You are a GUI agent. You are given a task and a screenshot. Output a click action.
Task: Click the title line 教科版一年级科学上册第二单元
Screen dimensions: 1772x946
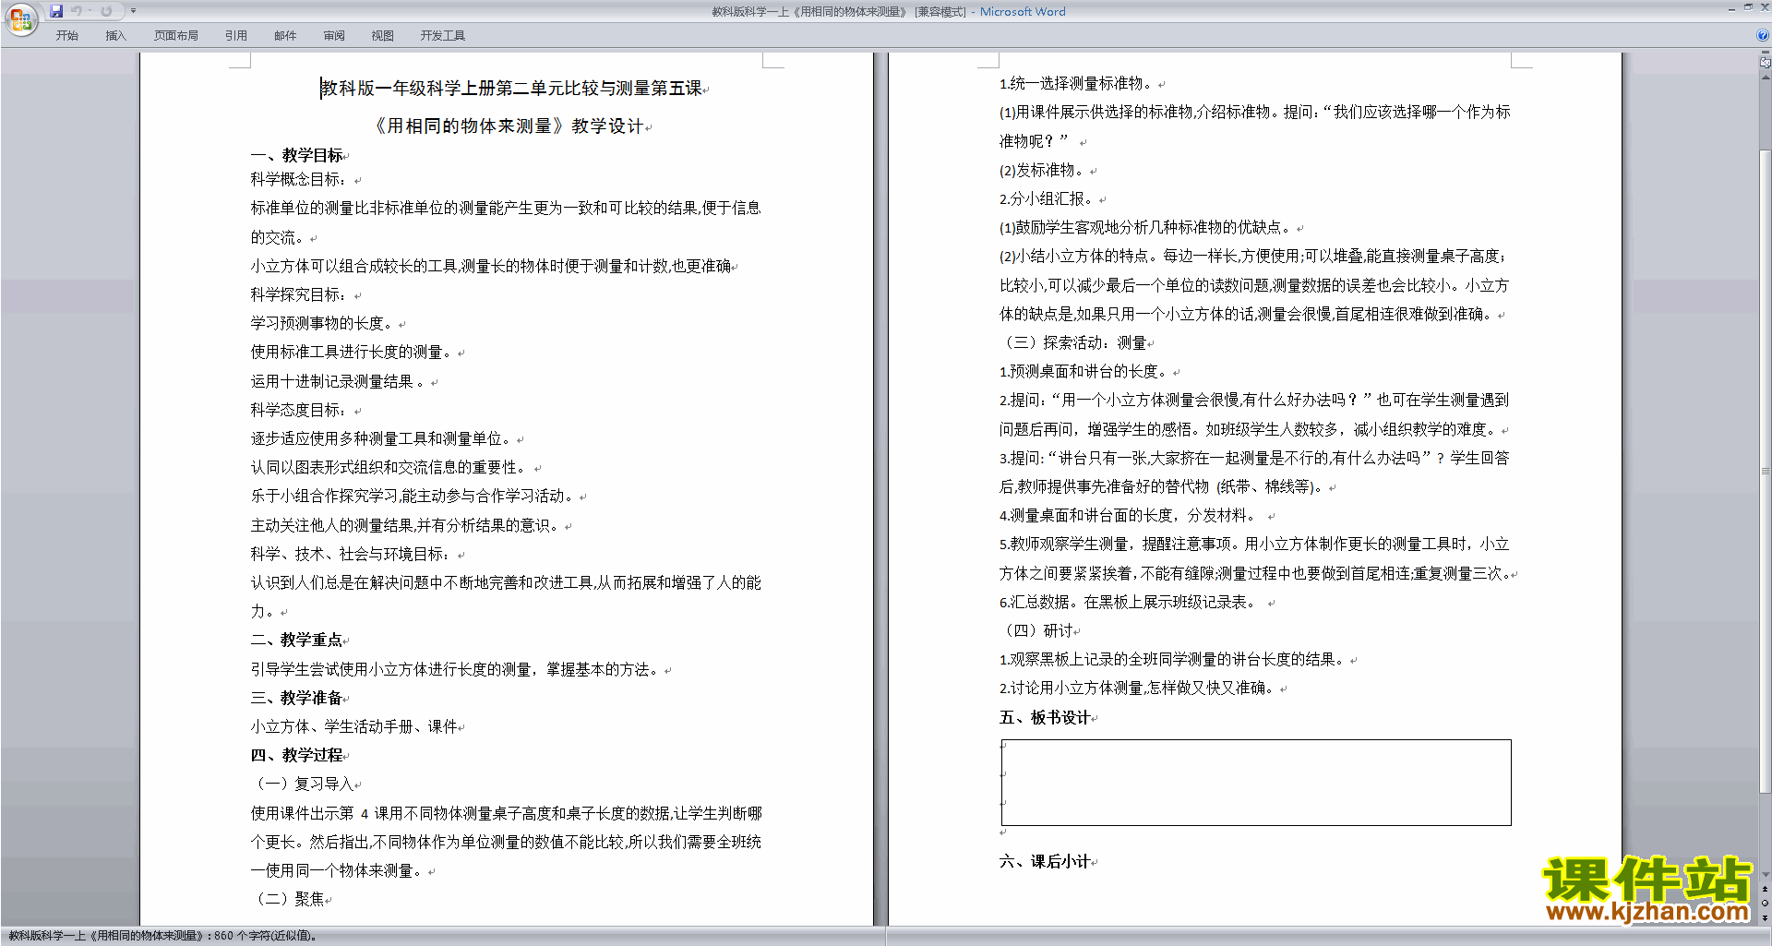tap(512, 89)
